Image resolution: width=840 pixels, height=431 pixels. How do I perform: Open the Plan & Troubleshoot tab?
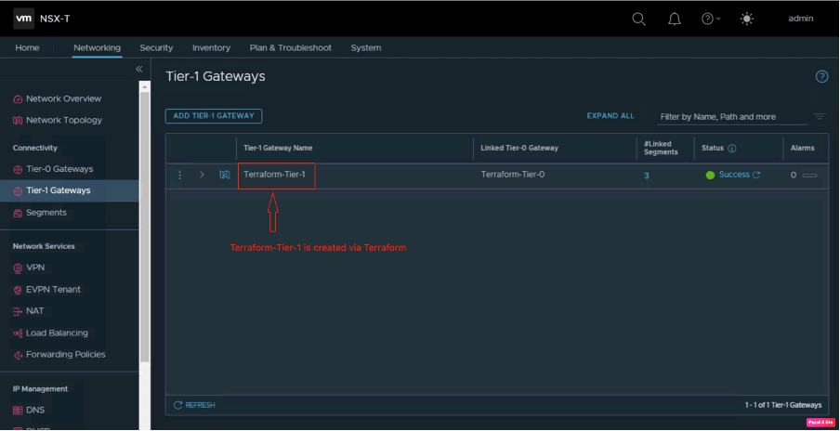[290, 47]
